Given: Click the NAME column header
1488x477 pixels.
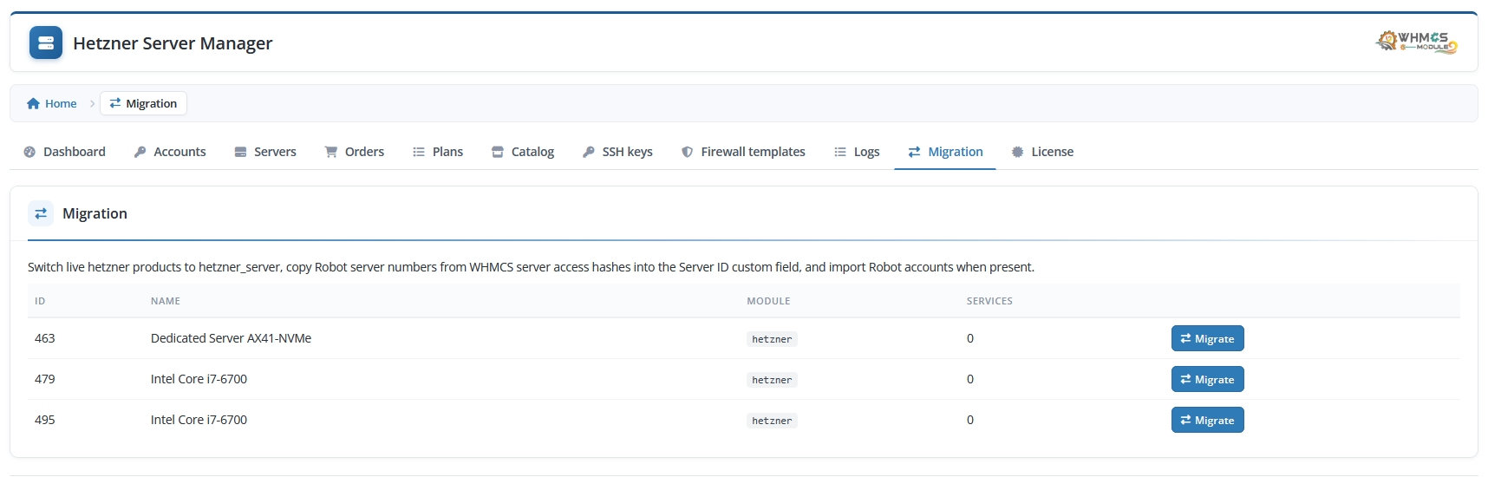Looking at the screenshot, I should tap(166, 301).
